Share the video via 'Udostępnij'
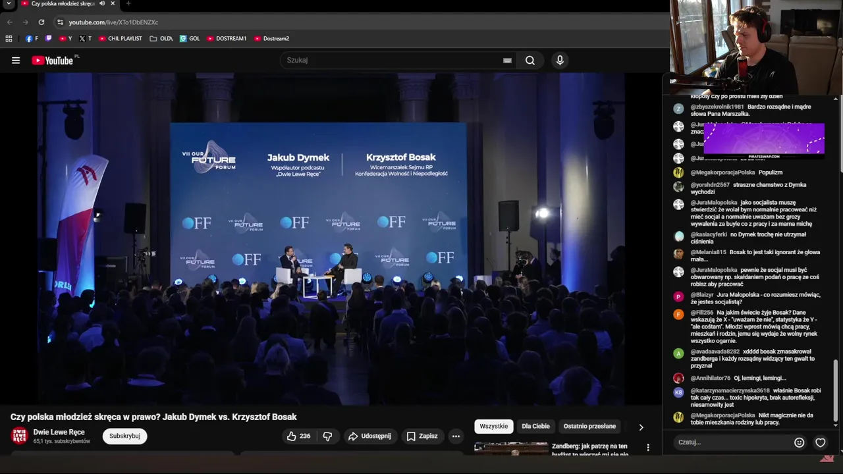 [369, 436]
